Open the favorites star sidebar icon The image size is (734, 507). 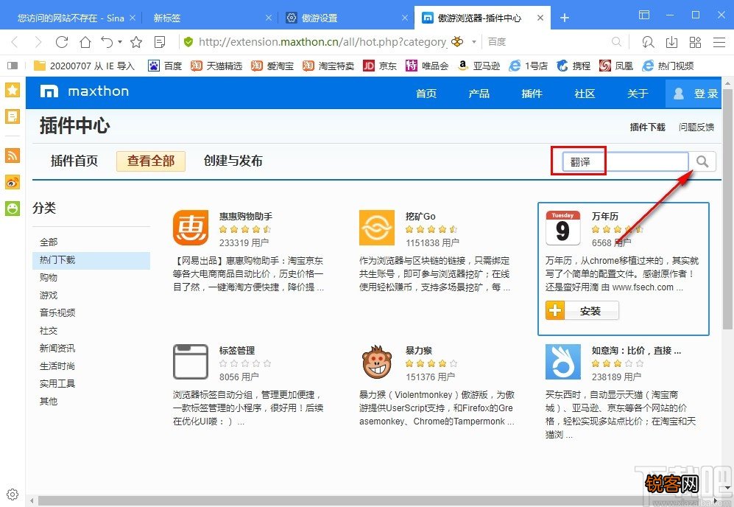pos(13,89)
